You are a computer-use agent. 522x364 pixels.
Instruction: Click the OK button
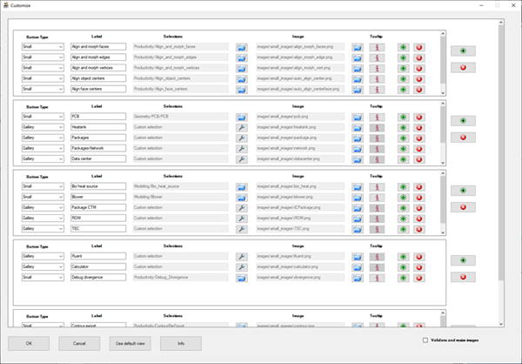click(x=28, y=343)
